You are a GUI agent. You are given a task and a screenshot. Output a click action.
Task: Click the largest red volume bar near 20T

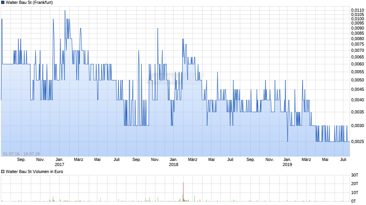coord(183,192)
